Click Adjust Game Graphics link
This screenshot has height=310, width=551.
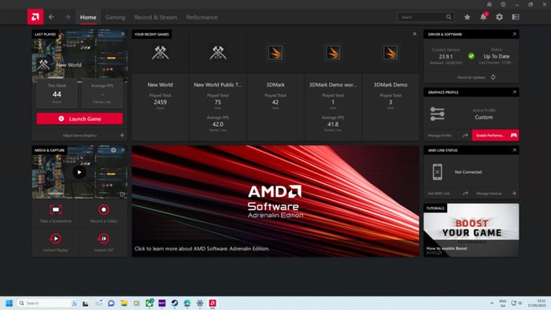80,135
